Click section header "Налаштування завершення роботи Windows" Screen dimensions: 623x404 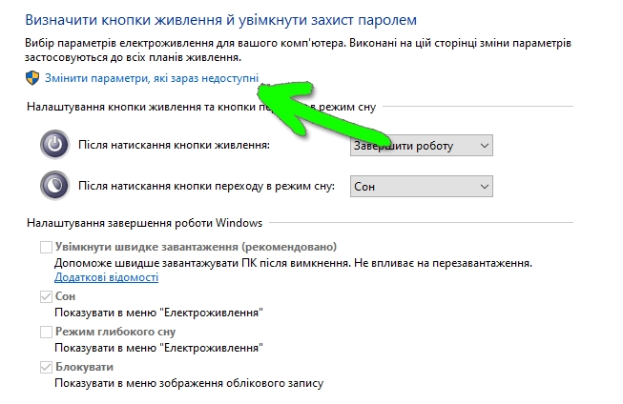tap(143, 223)
